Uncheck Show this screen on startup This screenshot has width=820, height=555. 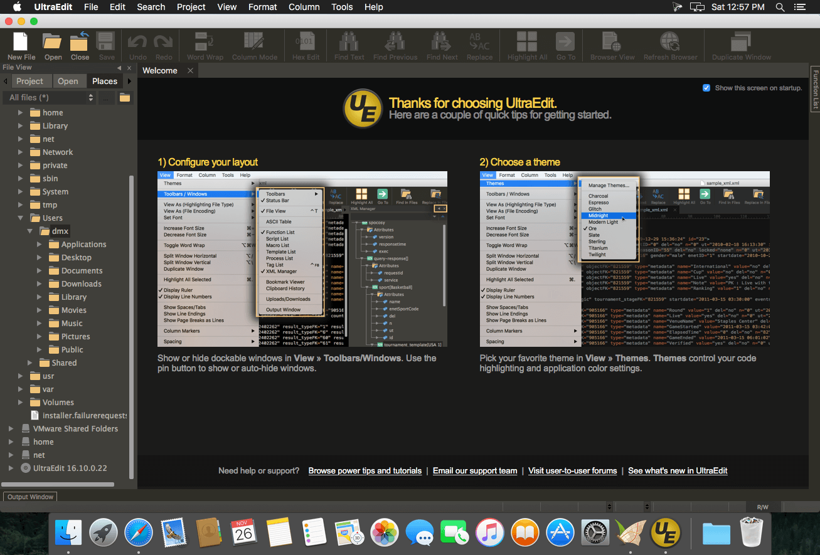706,88
